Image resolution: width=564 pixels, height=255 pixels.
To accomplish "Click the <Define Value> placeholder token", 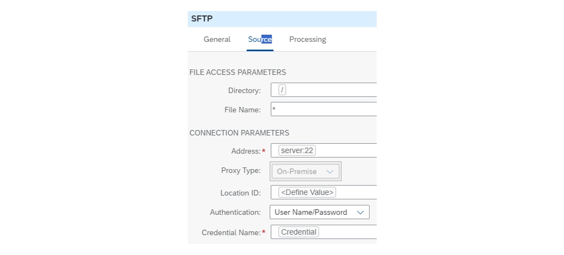I will [307, 193].
